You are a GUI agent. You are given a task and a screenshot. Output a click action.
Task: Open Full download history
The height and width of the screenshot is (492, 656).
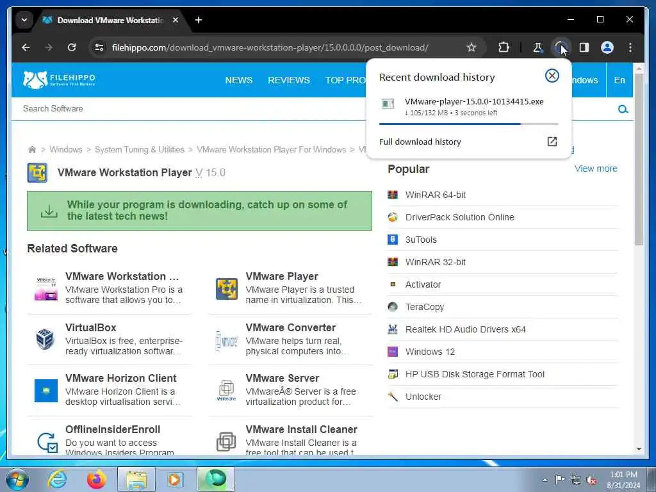pos(420,142)
